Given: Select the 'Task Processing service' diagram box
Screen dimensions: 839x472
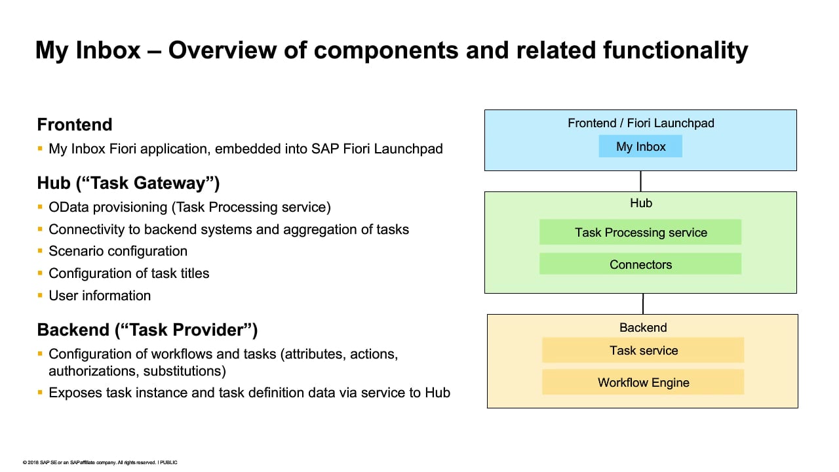Looking at the screenshot, I should click(640, 232).
